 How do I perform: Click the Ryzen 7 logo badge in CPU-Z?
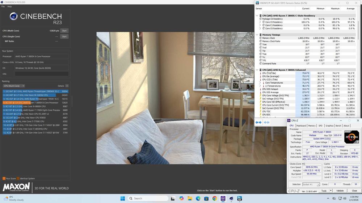[352, 137]
